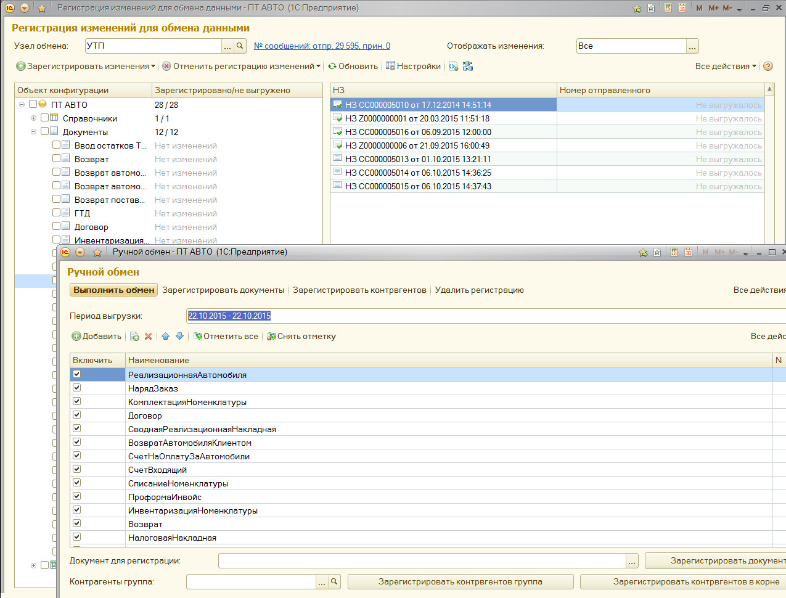Check the Справочники tree checkbox

(x=44, y=118)
